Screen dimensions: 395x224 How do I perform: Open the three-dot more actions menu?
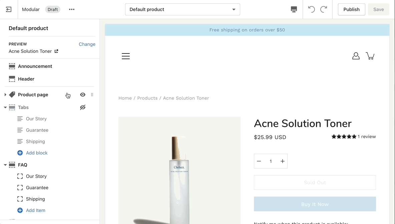(x=72, y=9)
